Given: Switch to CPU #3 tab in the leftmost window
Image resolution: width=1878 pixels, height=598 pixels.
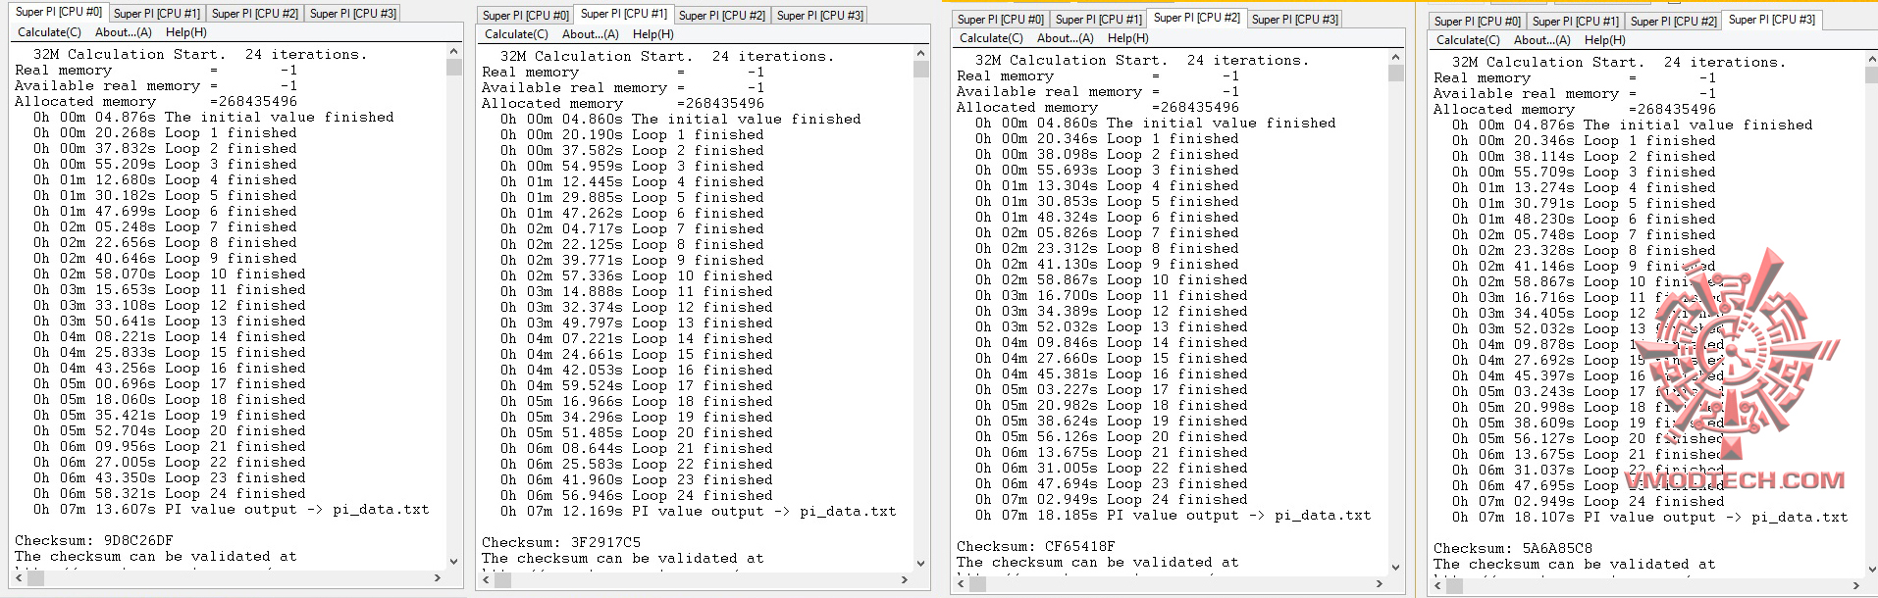Looking at the screenshot, I should [353, 14].
